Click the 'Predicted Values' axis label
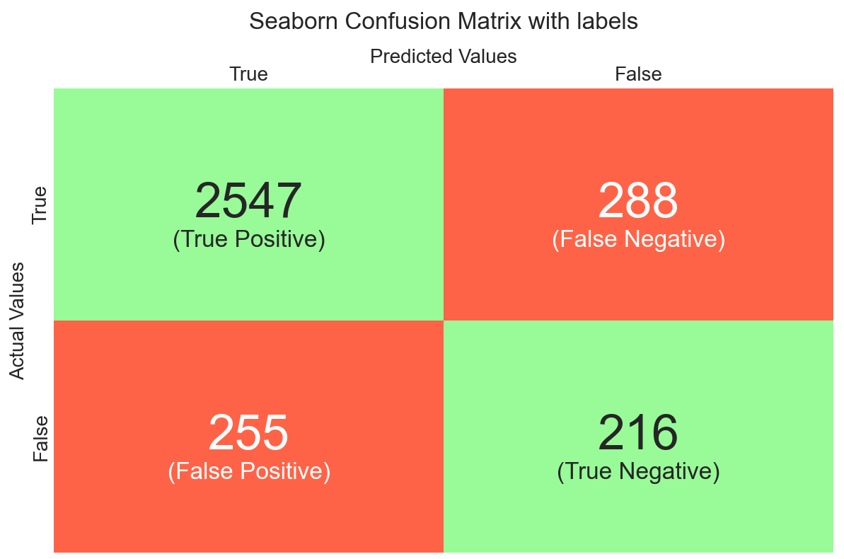Viewport: 844px width, 559px height. click(443, 56)
